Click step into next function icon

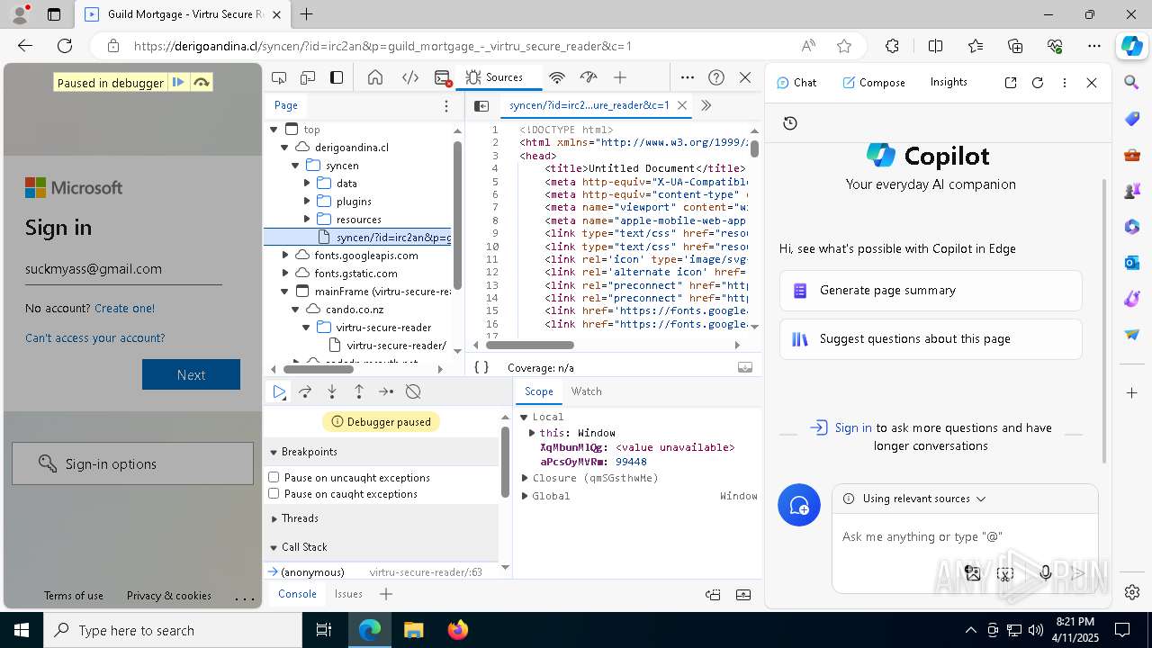(332, 391)
